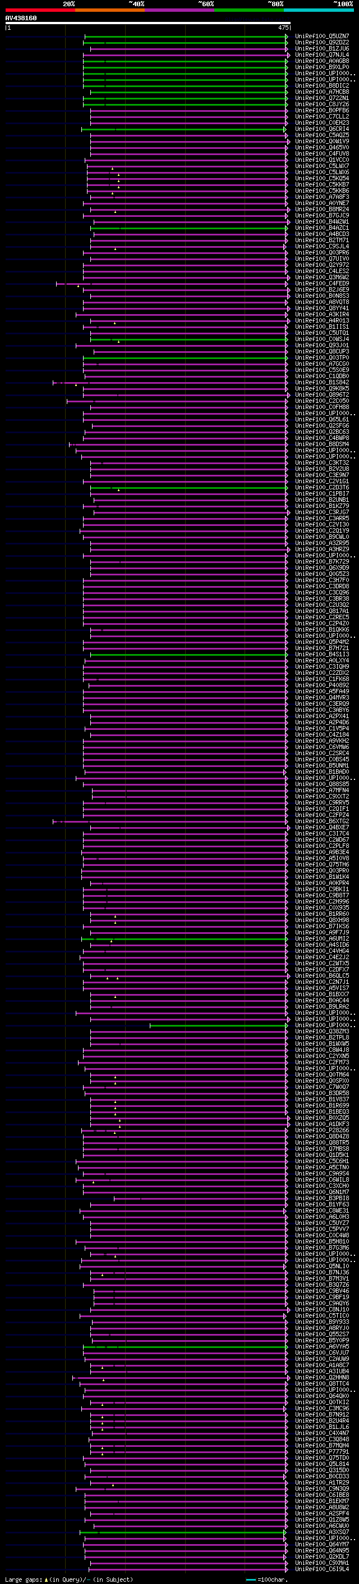Screen dimensions: 359x1584
Task: Select hit UniRef100_B1ZJU6
Action: click(322, 48)
